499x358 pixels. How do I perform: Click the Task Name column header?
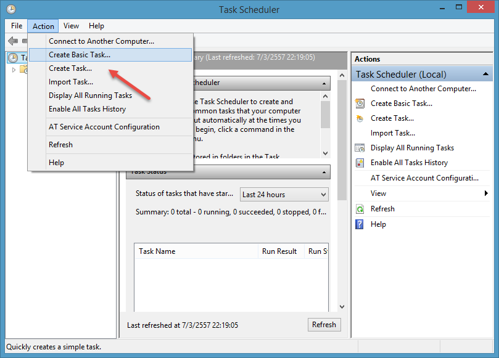click(x=196, y=251)
